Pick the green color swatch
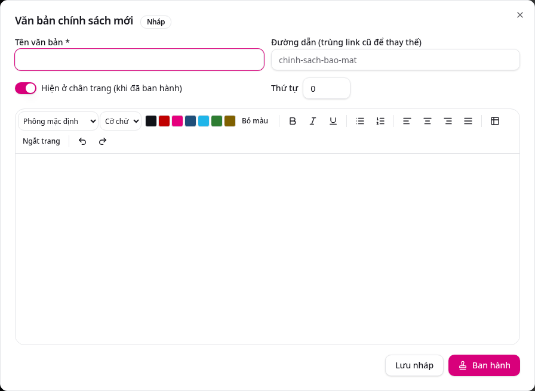The width and height of the screenshot is (535, 391). [217, 121]
